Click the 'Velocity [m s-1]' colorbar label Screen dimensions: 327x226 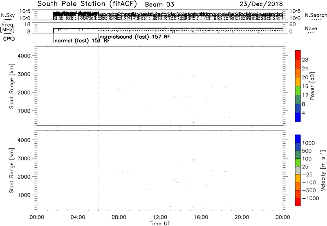[323, 170]
